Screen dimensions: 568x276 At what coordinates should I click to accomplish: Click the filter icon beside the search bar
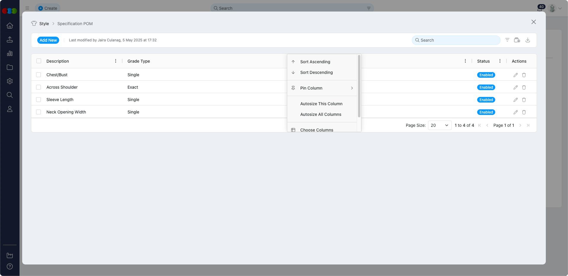[x=507, y=40]
